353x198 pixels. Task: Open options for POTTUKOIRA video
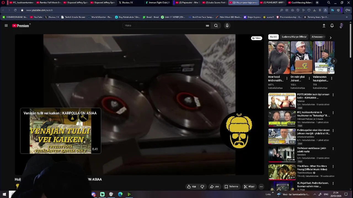(333, 95)
